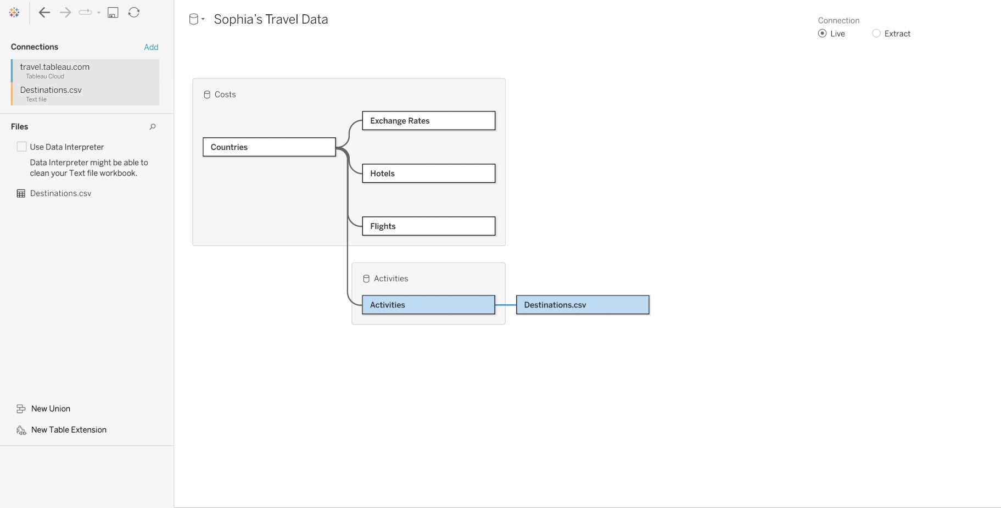Choose New Union

[51, 409]
